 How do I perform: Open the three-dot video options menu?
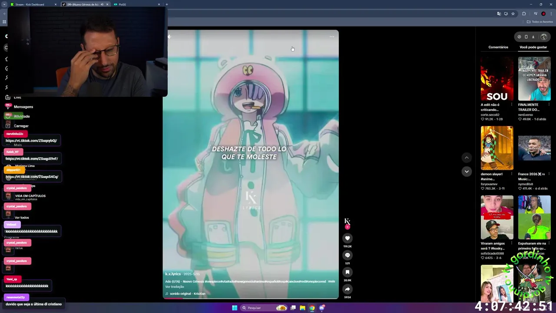[332, 37]
